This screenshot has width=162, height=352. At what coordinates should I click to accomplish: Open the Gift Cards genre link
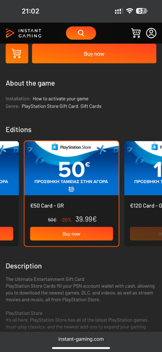[91, 106]
